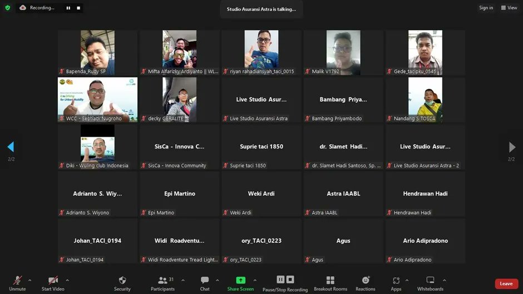The image size is (523, 294).
Task: Open the Reactions menu
Action: (365, 283)
